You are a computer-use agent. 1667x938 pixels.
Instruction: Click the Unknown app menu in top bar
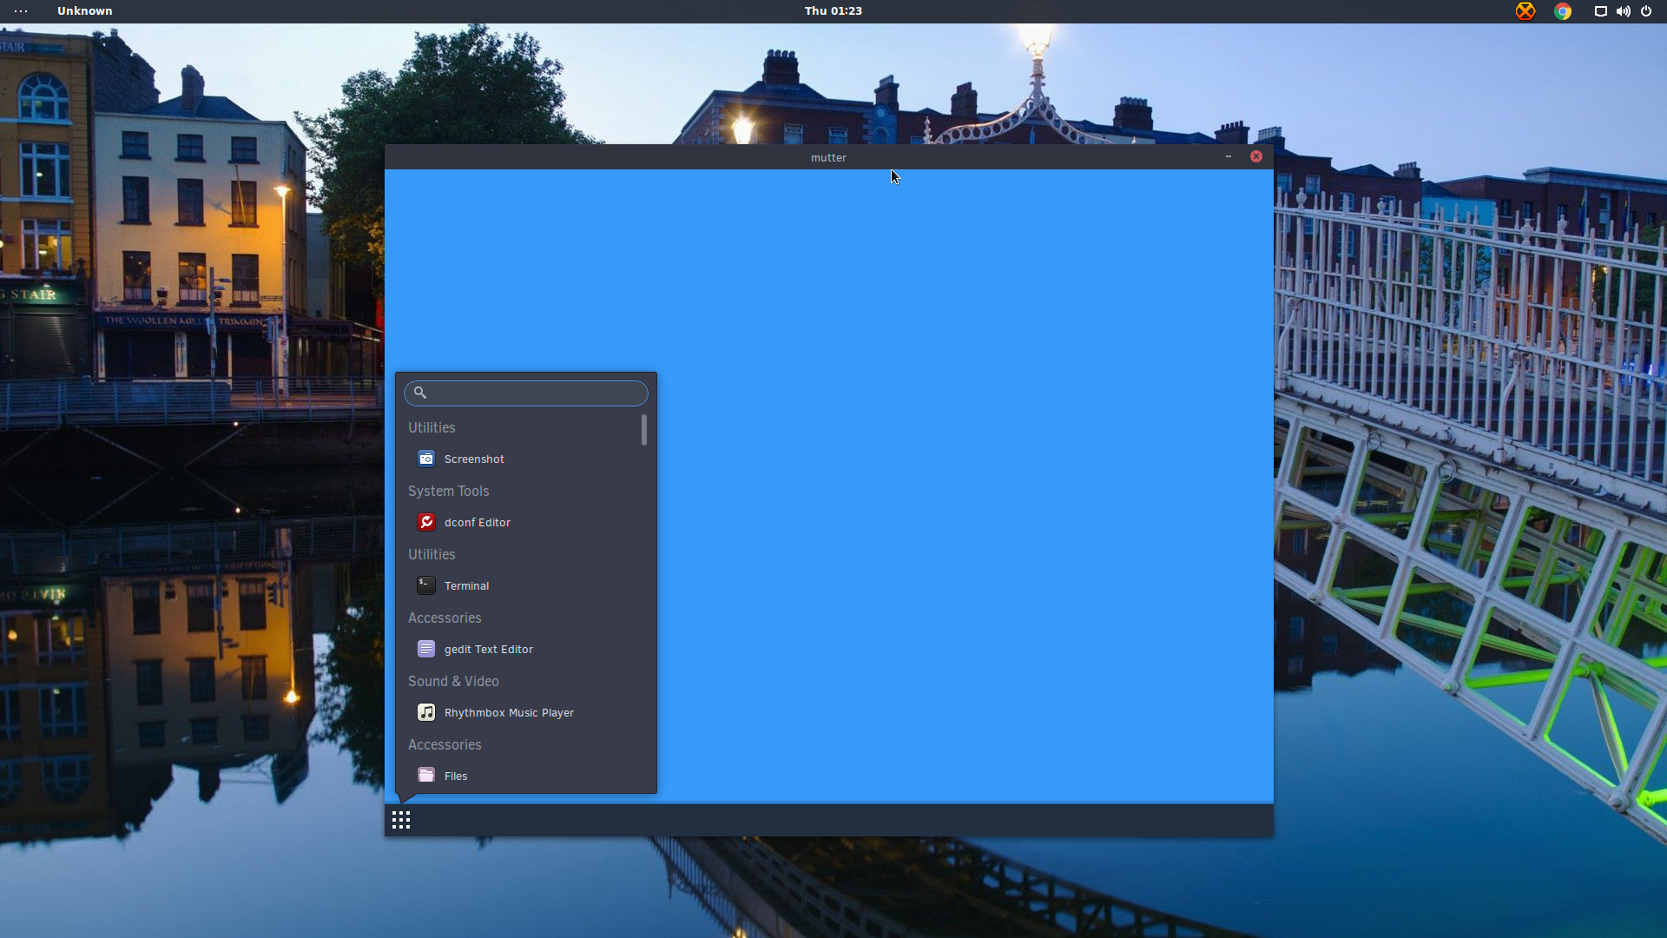(x=85, y=11)
